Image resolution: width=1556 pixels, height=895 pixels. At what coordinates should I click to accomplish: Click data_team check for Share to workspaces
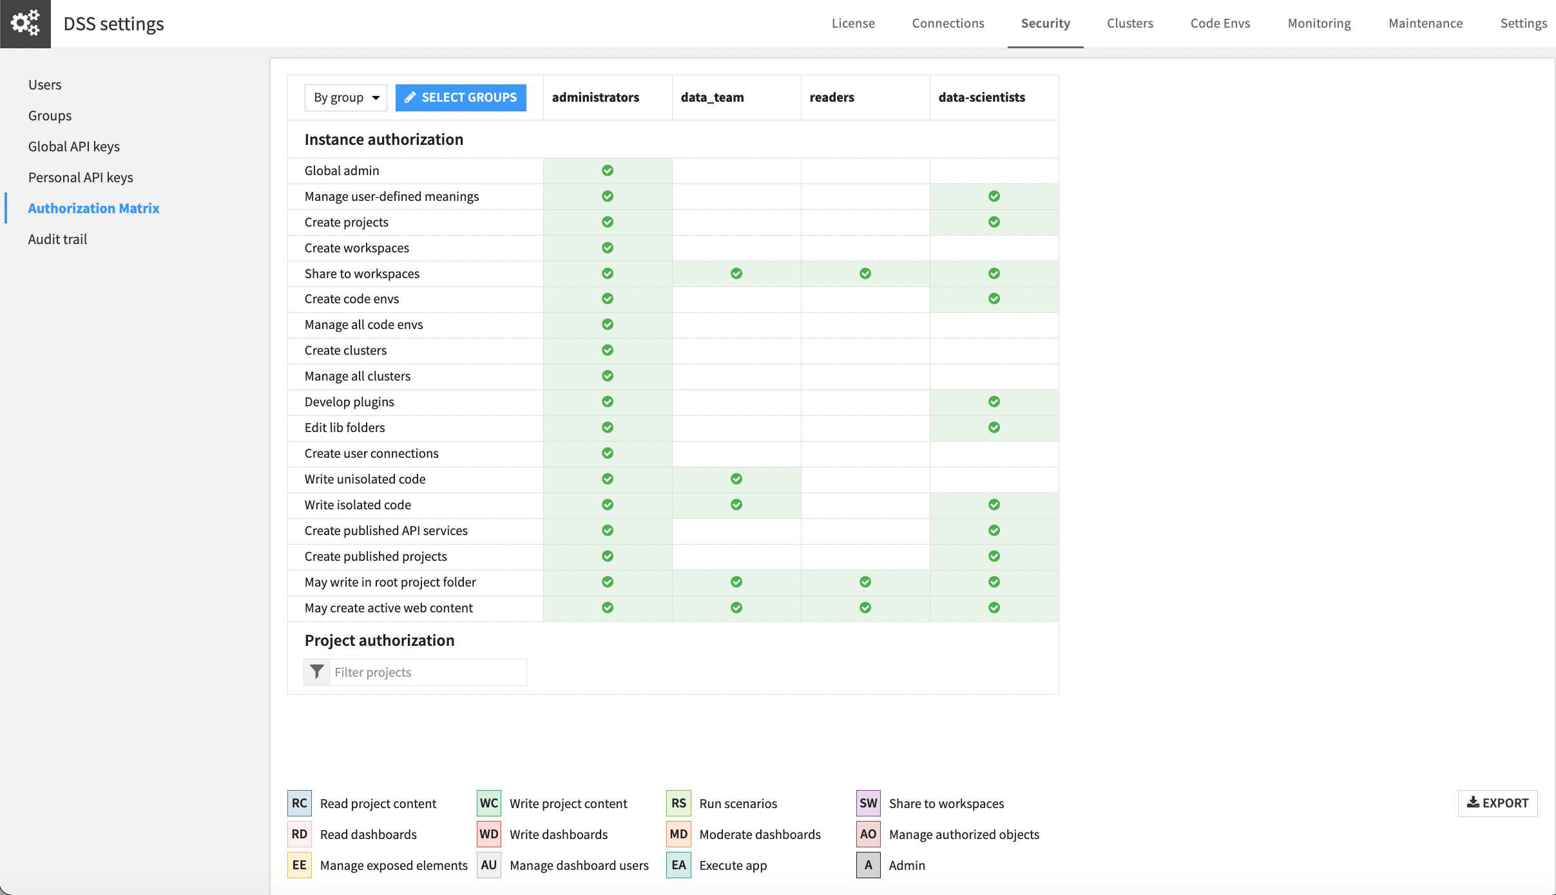tap(736, 274)
